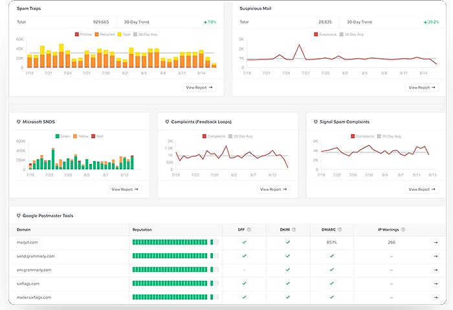Open the DMARC help tooltip icon
This screenshot has width=453, height=310.
[340, 229]
